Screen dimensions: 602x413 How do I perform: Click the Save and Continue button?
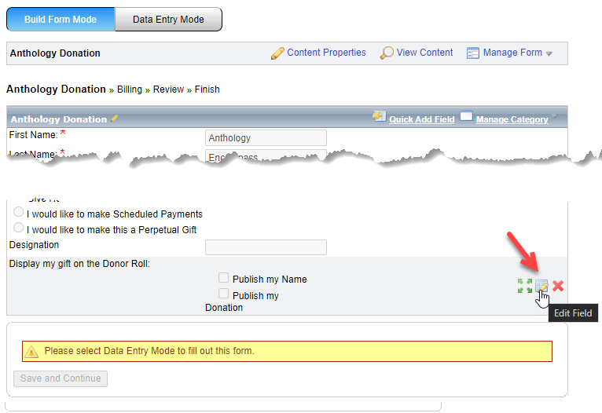61,378
